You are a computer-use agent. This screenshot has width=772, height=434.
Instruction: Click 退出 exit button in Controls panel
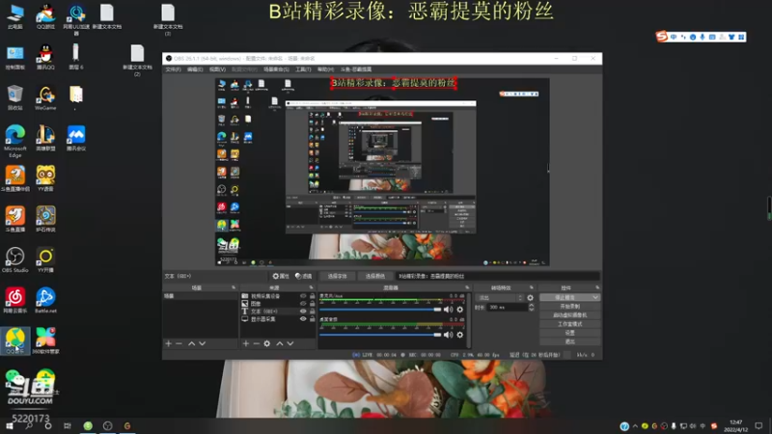pyautogui.click(x=569, y=341)
